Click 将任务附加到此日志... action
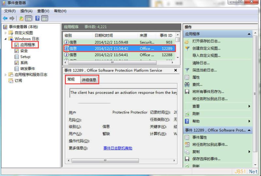The height and width of the screenshot is (176, 261). coord(210,99)
